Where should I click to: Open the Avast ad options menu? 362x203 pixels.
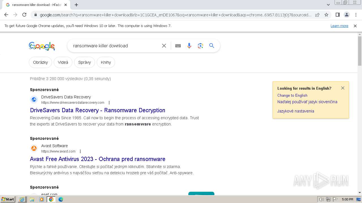click(x=80, y=151)
